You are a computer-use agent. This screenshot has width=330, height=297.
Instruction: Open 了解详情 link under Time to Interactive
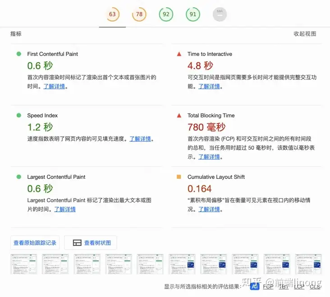tap(209, 86)
